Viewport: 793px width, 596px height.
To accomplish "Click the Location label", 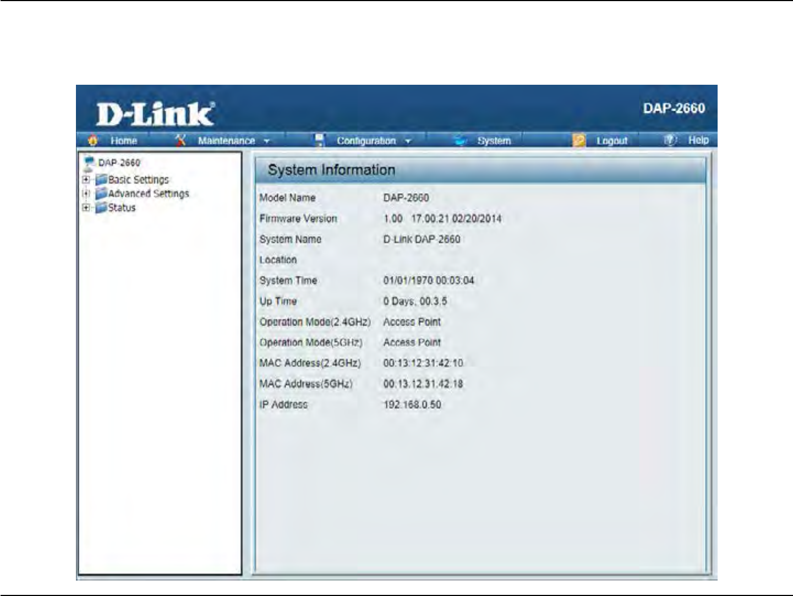I will pos(278,260).
